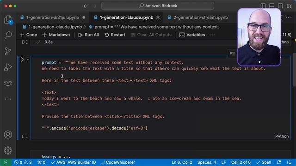Go back with navigation arrow
Screen dimensions: 296x166
(x=86, y=6)
